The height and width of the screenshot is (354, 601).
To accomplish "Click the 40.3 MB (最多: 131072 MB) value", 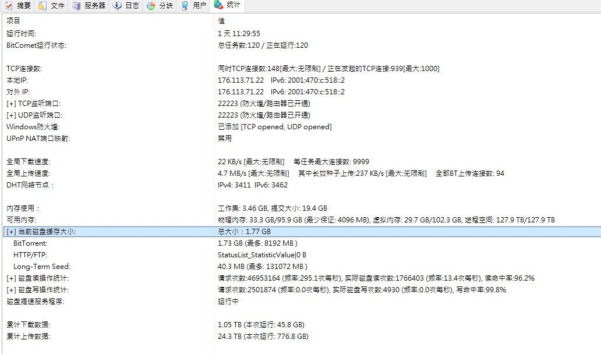I will pos(263,267).
